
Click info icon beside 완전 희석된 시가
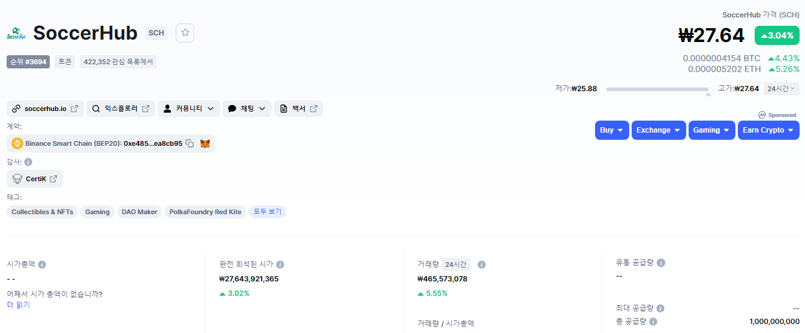pyautogui.click(x=280, y=265)
